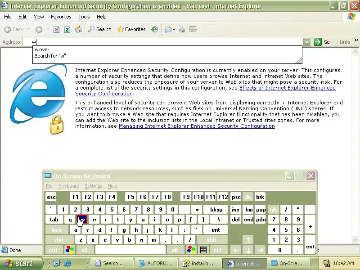Screen dimensions: 360x270
Task: Click the esc key on On-Screen Keyboard
Action: tap(51, 197)
